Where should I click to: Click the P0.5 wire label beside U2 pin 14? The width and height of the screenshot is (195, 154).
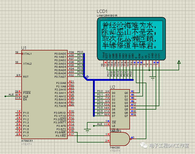(100, 108)
